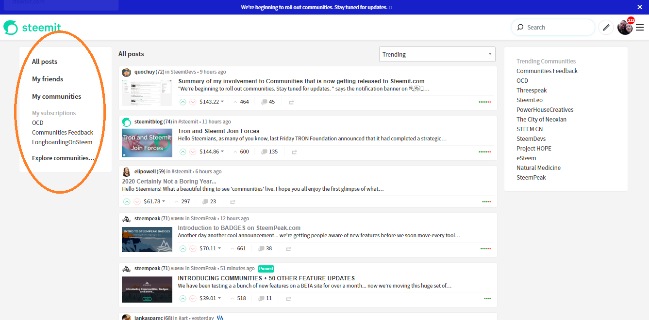The height and width of the screenshot is (320, 649).
Task: Open Communities Feedback subscription in left sidebar
Action: pos(63,132)
